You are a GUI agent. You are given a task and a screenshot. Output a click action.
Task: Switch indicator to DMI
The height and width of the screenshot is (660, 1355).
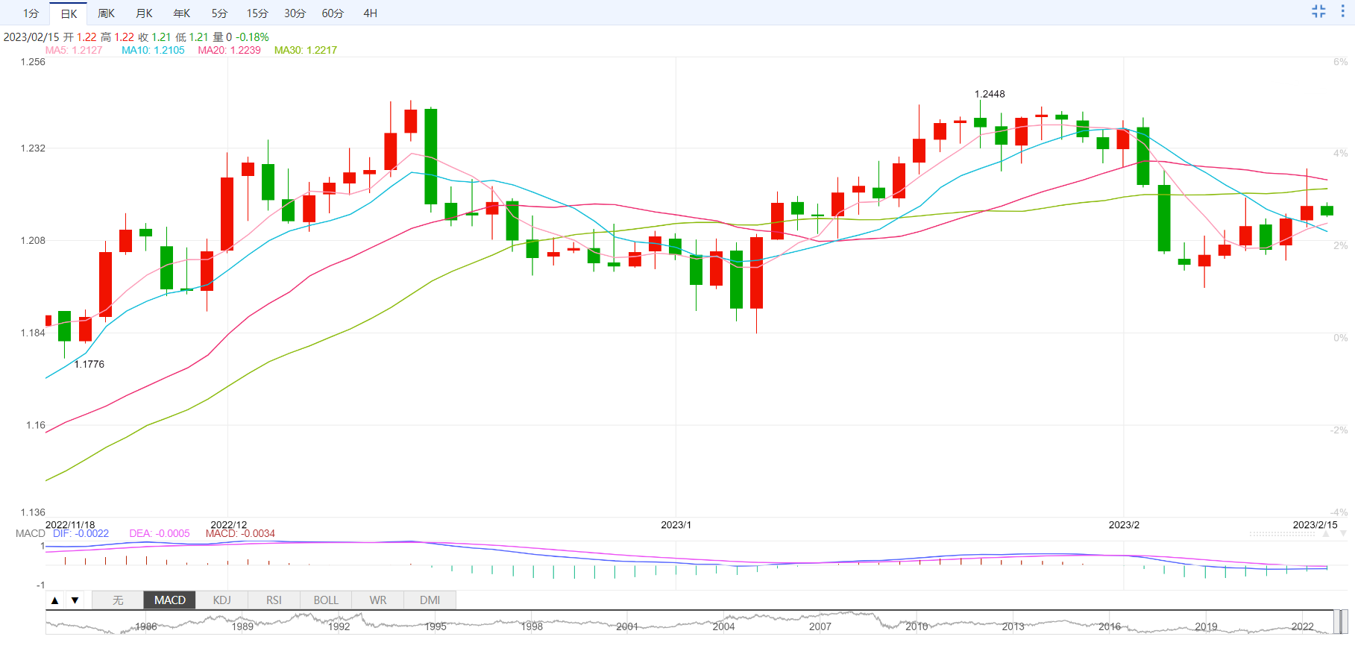(x=430, y=600)
